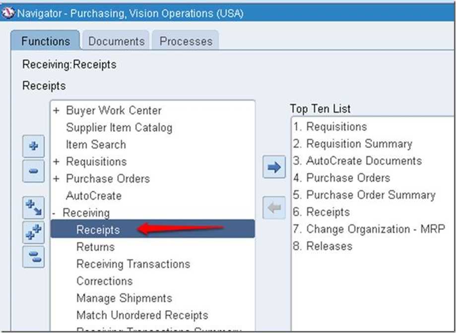Expand the Buyer Work Center node
Image resolution: width=456 pixels, height=333 pixels.
click(56, 111)
